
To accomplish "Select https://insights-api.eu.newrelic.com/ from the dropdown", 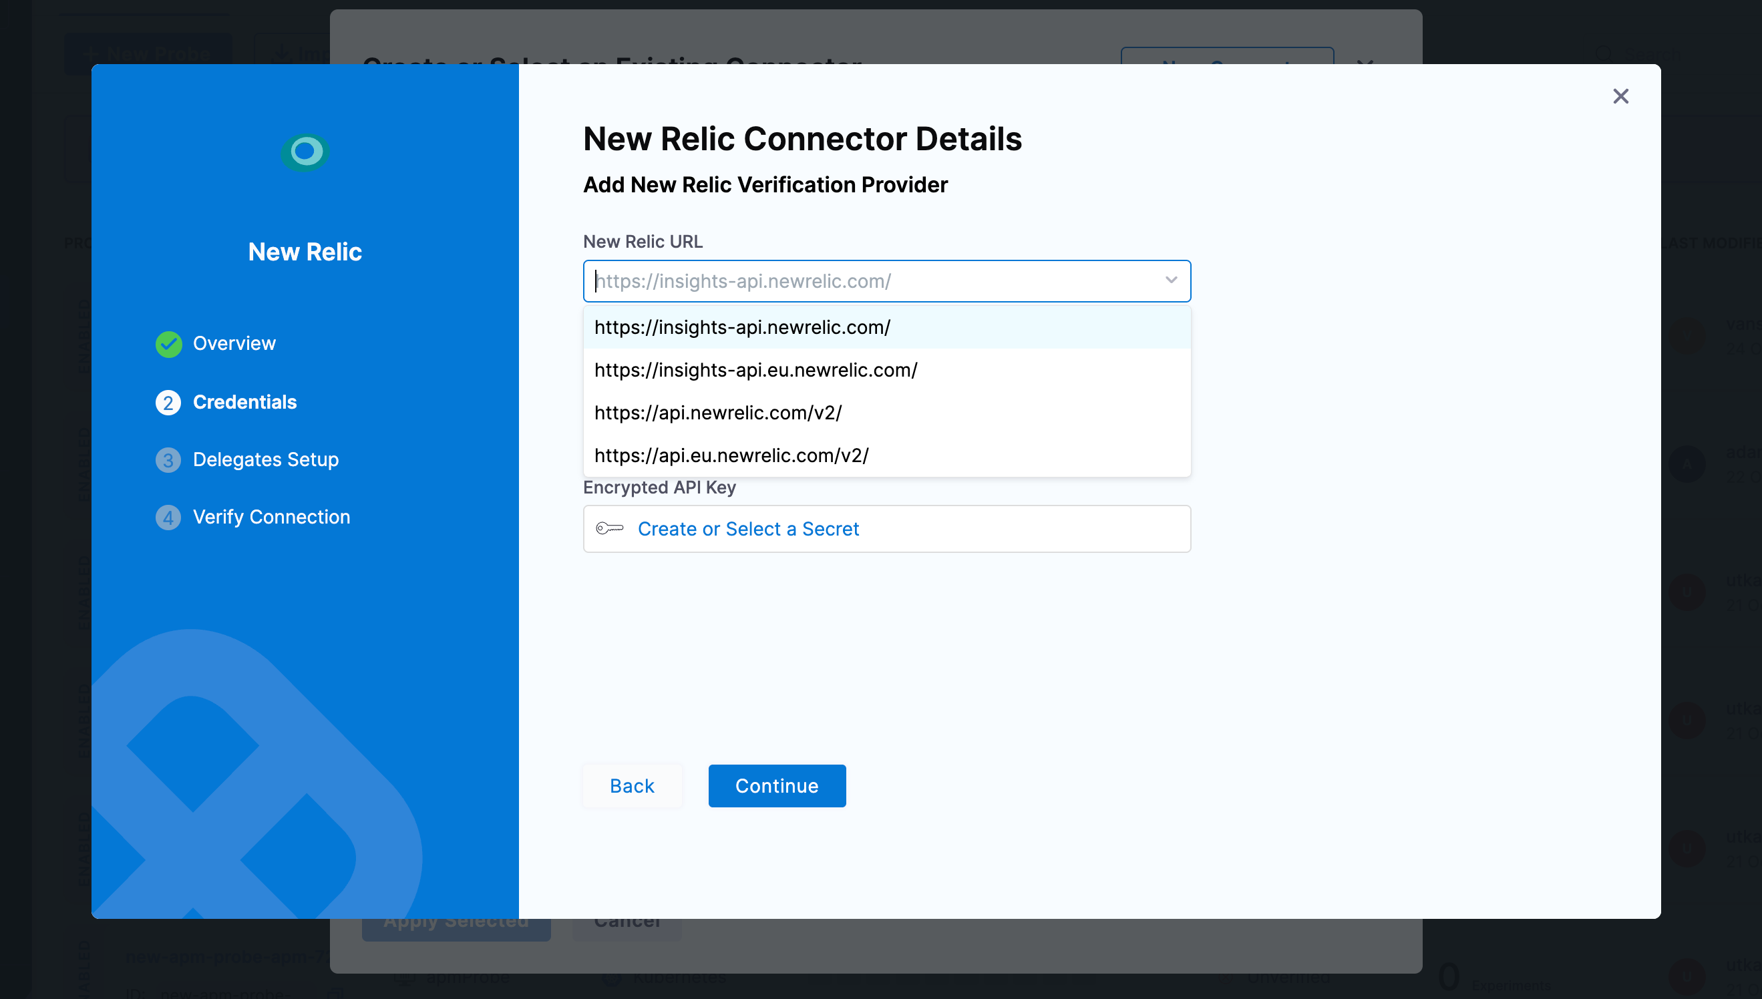I will [x=755, y=370].
